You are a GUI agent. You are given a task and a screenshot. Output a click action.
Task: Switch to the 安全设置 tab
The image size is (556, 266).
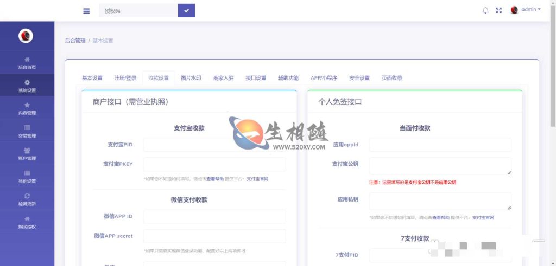tap(359, 78)
